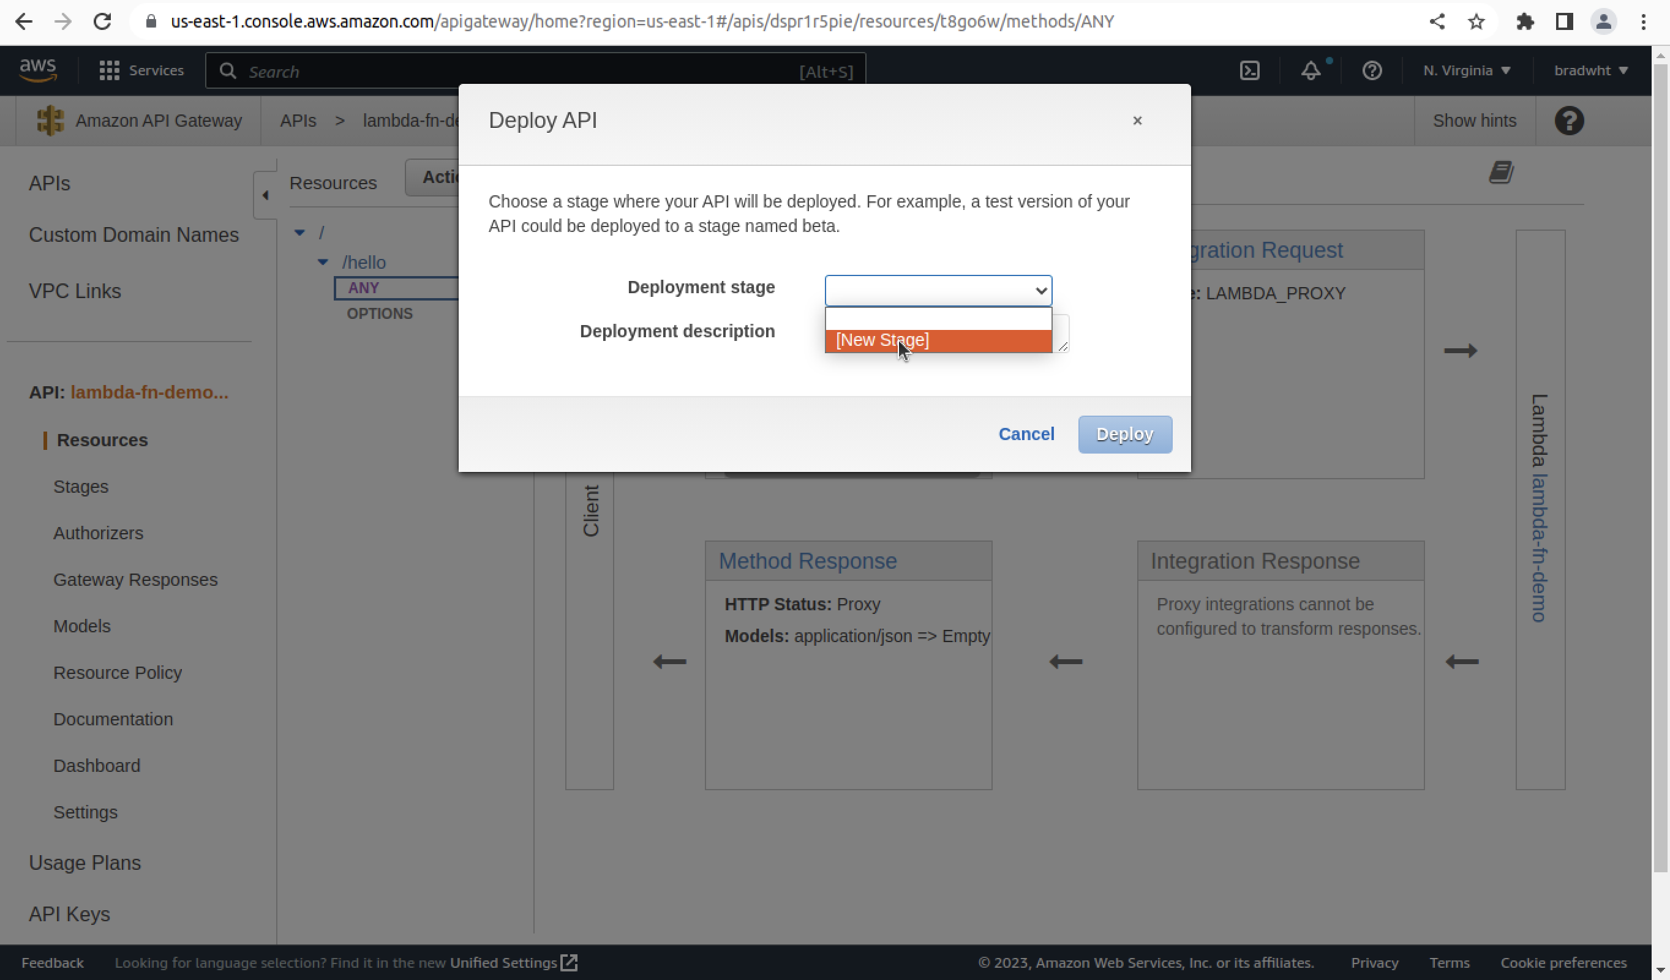Open the notifications bell
The width and height of the screenshot is (1670, 980).
[1310, 70]
